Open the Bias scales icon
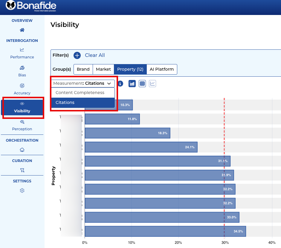 click(x=22, y=68)
